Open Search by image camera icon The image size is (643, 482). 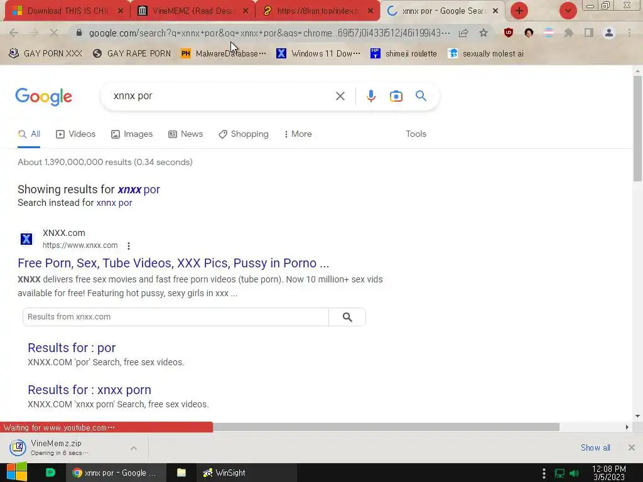tap(396, 96)
